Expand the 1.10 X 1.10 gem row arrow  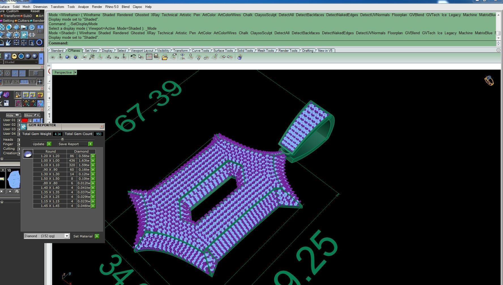click(93, 165)
